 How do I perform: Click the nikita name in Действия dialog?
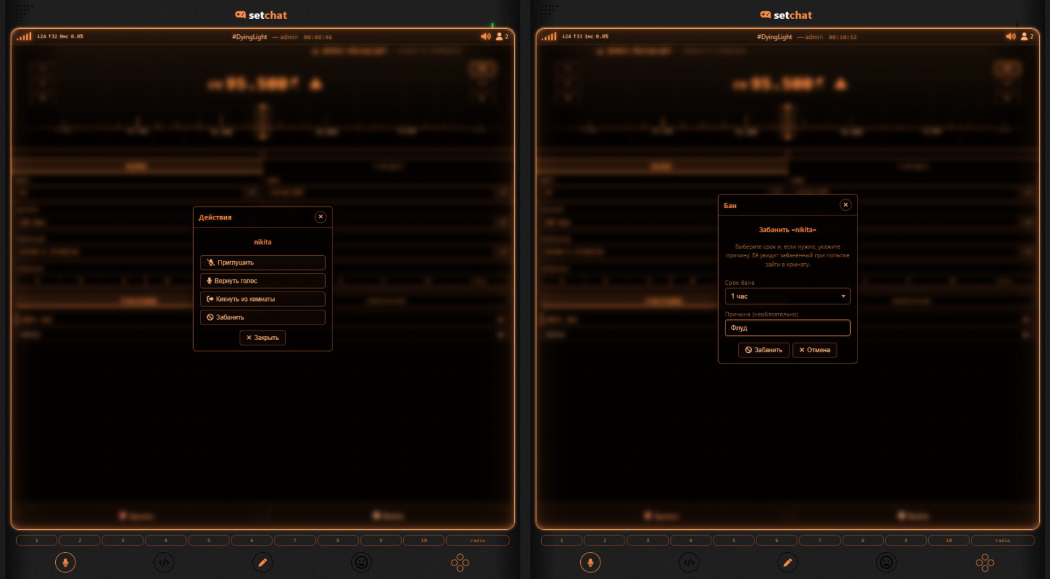262,242
